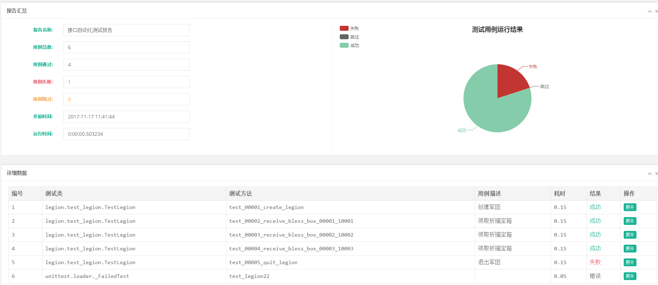Expand row 2 receive_bless_box_00001 with 展开
This screenshot has width=658, height=285.
(630, 221)
